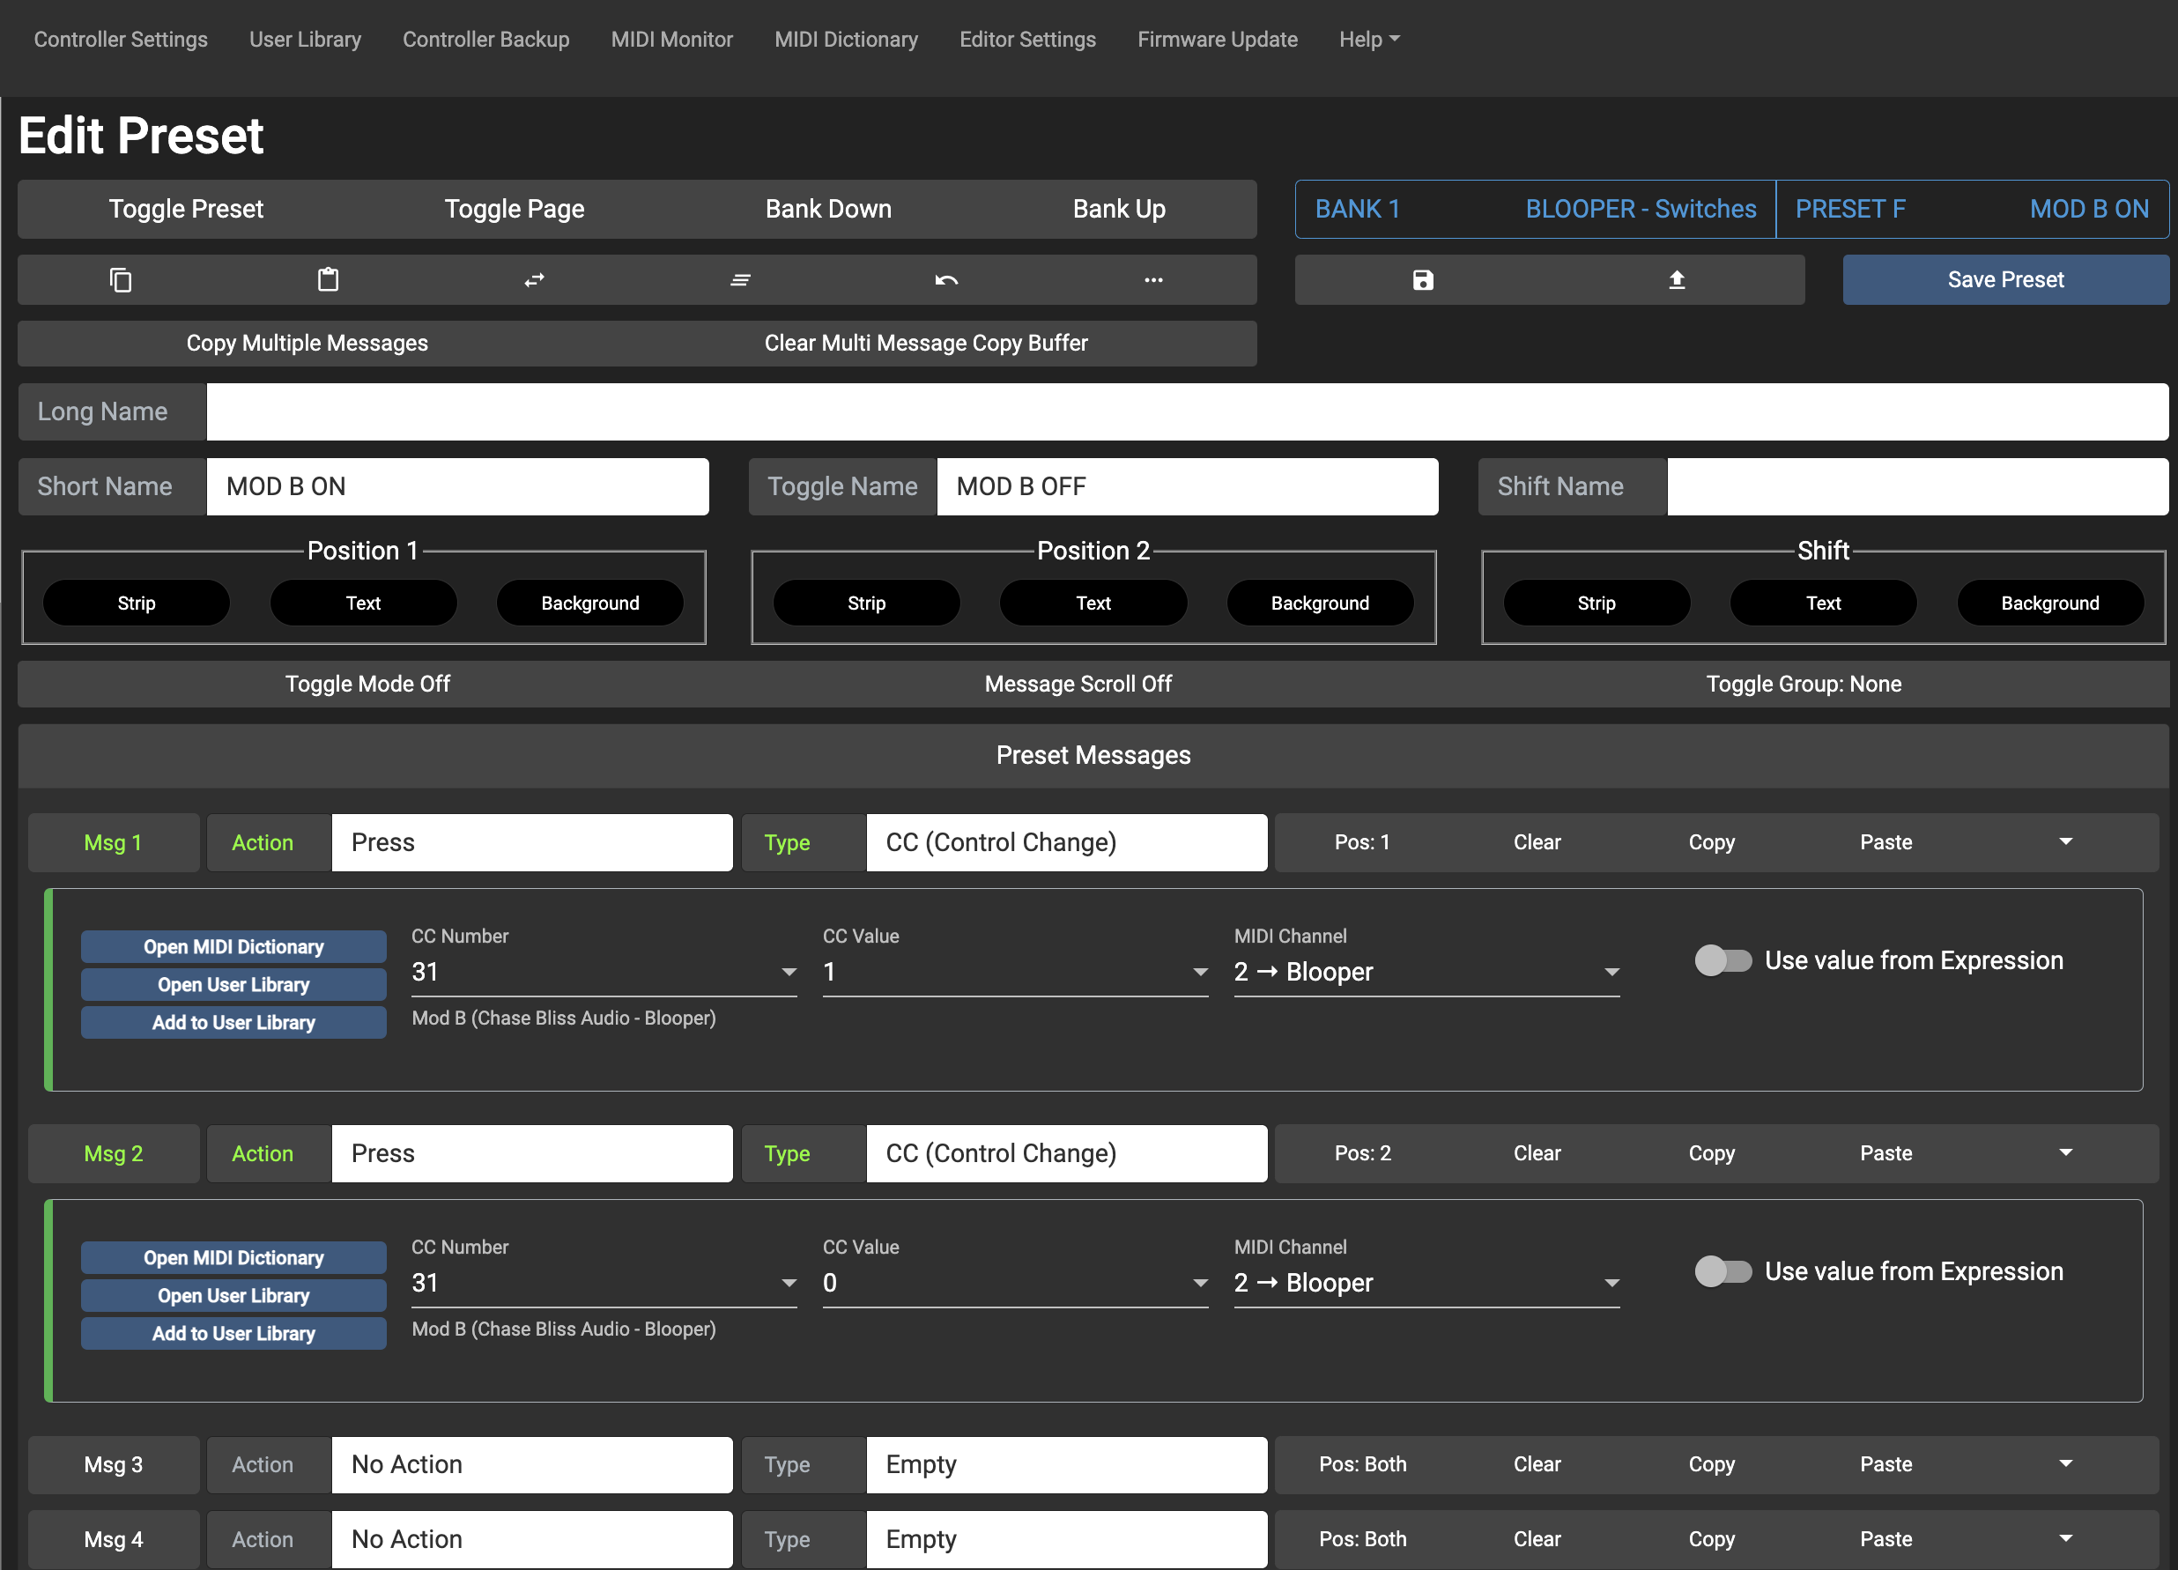2178x1570 pixels.
Task: Open the MIDI Monitor menu item
Action: click(x=671, y=40)
